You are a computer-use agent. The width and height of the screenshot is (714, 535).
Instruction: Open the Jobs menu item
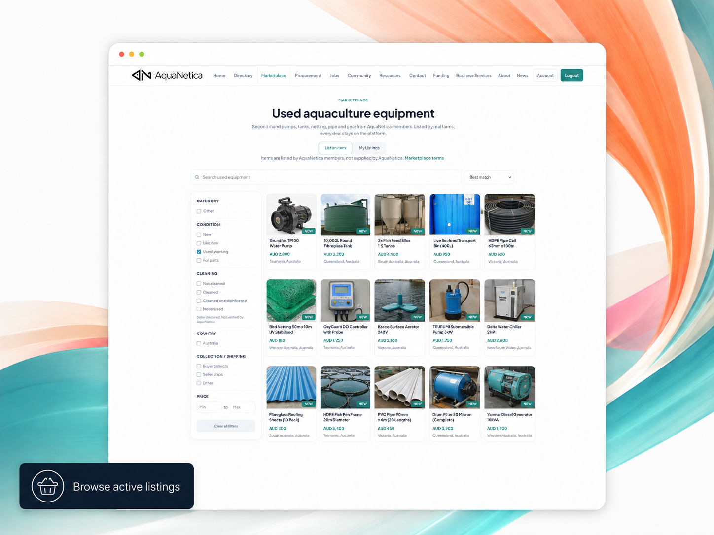334,76
